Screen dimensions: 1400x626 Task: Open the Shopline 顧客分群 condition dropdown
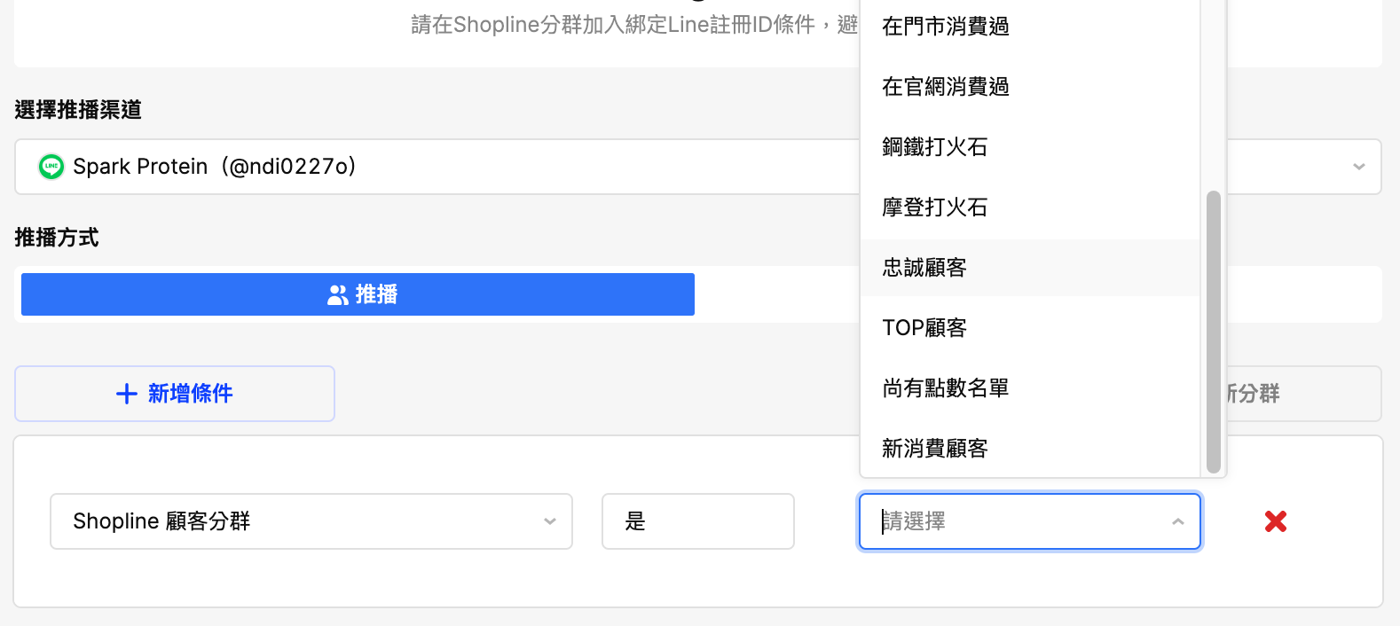(x=311, y=521)
